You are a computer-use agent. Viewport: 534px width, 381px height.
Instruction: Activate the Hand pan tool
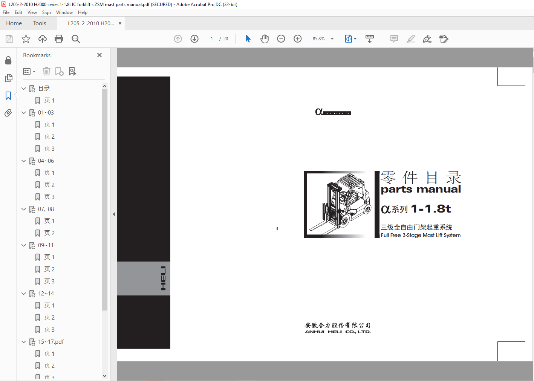click(x=265, y=39)
